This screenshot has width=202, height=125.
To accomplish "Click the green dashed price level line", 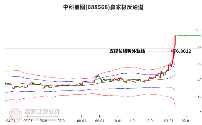I will pyautogui.click(x=189, y=35).
